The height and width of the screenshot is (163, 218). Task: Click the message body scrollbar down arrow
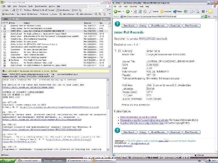pos(108,149)
